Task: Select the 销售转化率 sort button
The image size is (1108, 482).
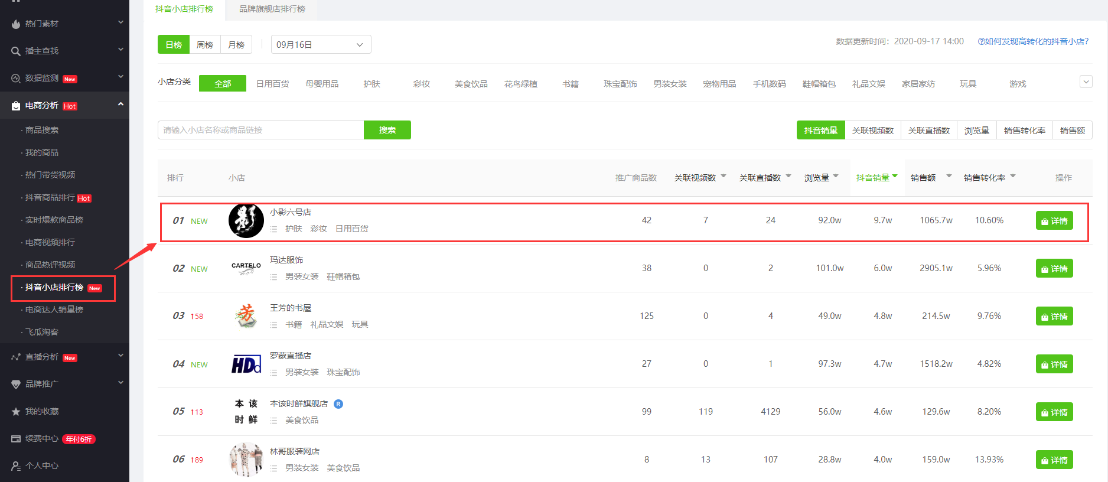Action: tap(1025, 131)
